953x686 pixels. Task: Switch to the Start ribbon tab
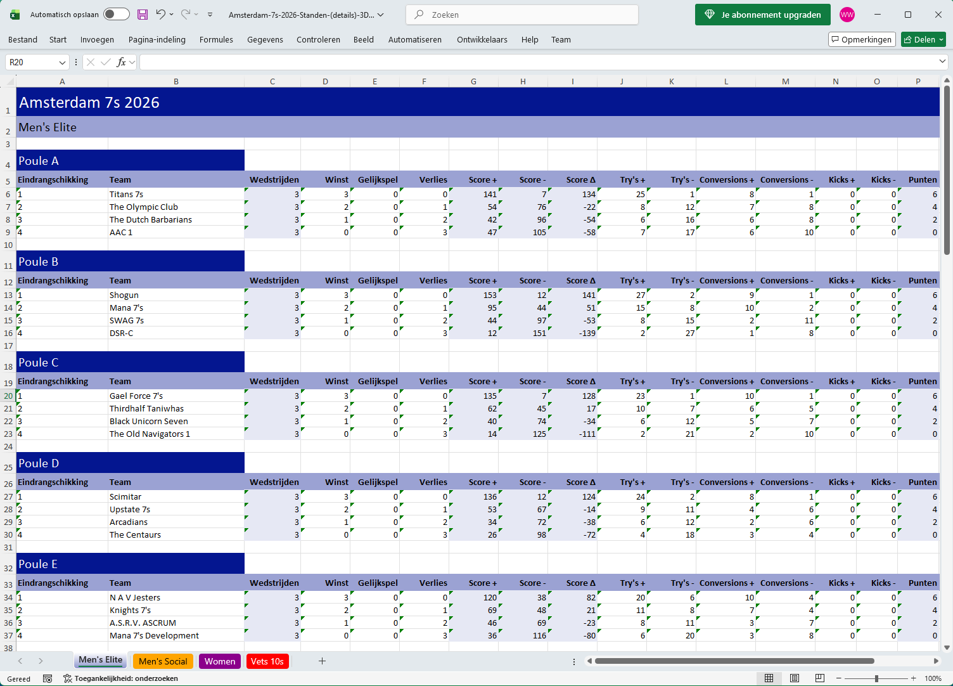pyautogui.click(x=58, y=39)
